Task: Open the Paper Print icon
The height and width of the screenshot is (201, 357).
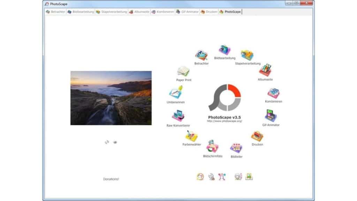Action: pyautogui.click(x=183, y=72)
